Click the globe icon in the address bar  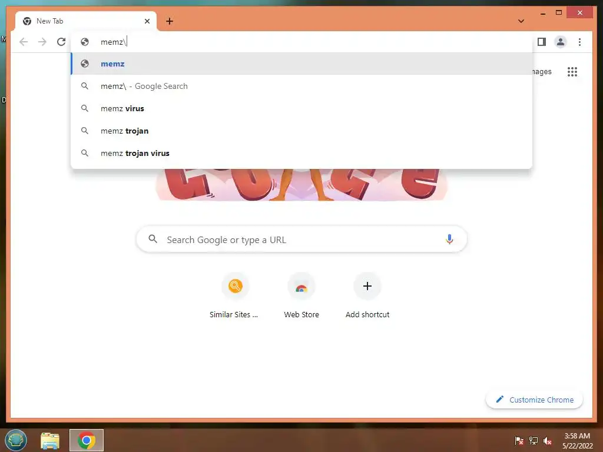pyautogui.click(x=85, y=42)
